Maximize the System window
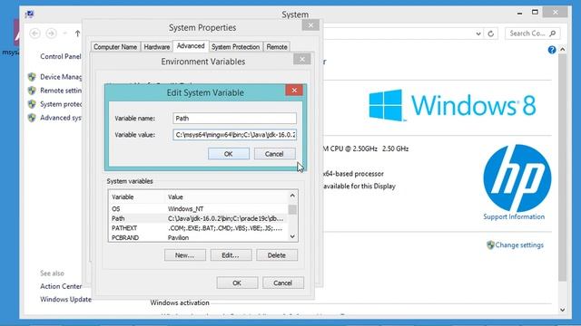581x326 pixels. (x=535, y=12)
